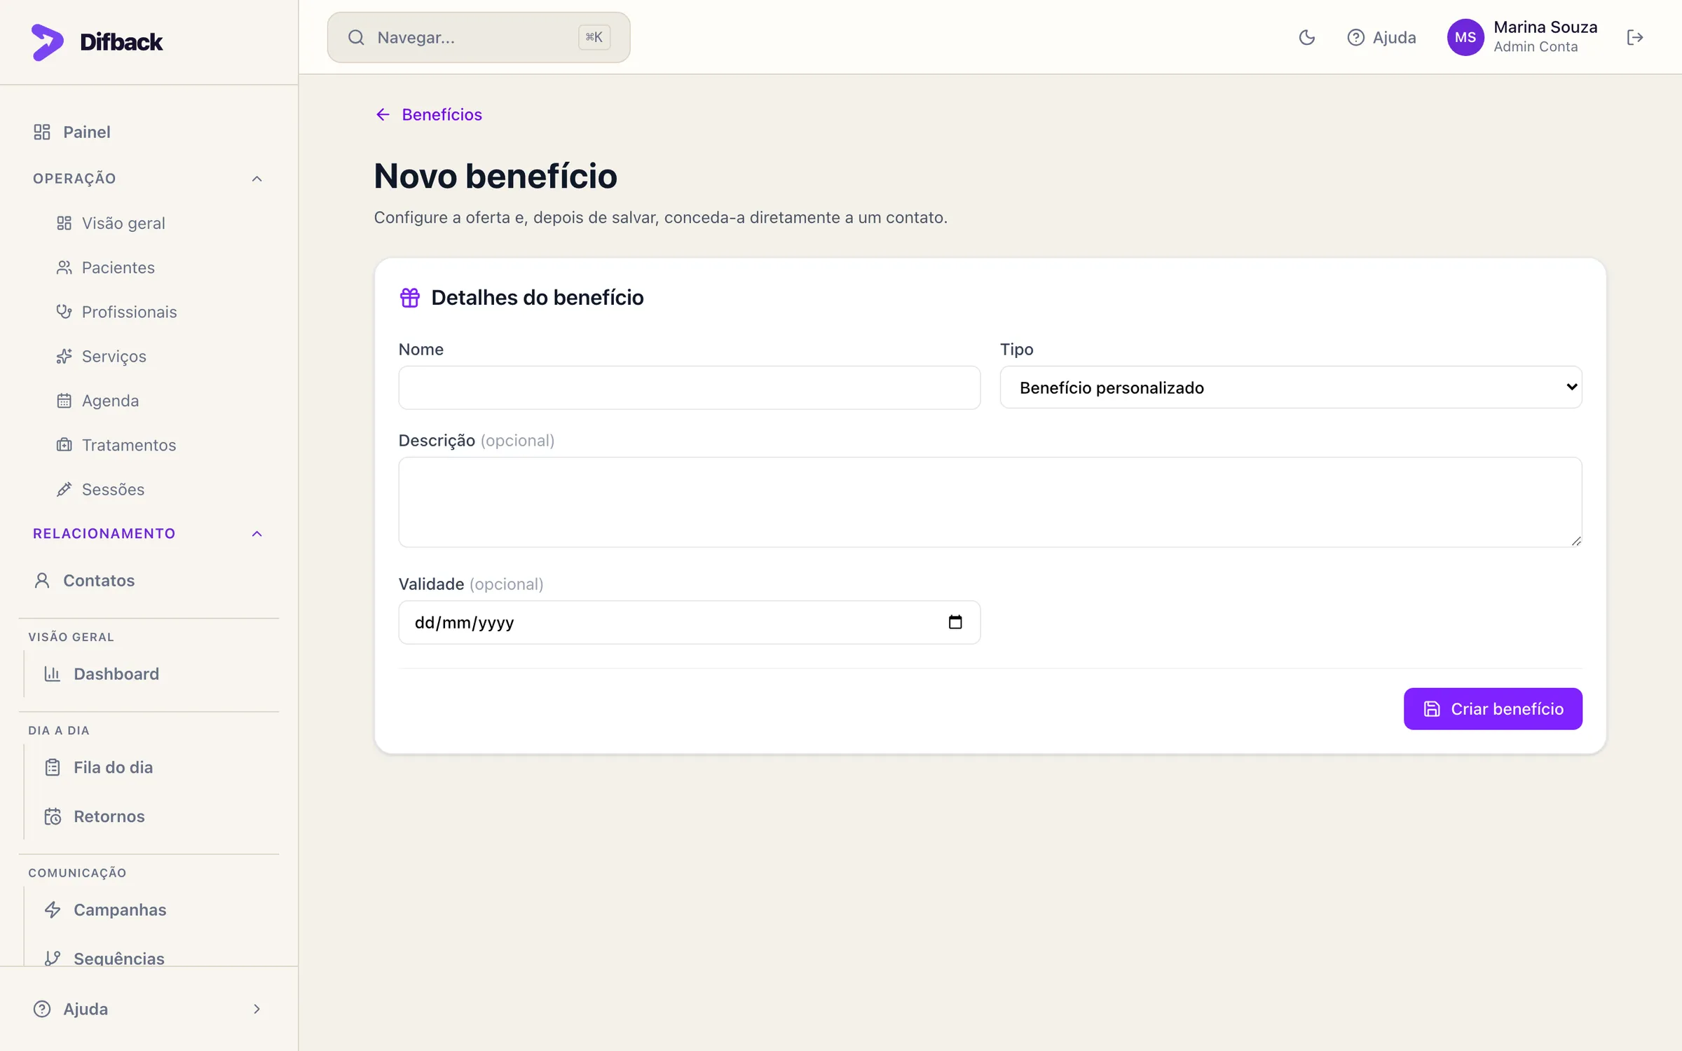Go back to Benefícios link
1682x1051 pixels.
pyautogui.click(x=428, y=115)
